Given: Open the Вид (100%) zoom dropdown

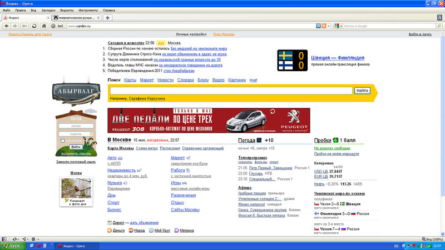Looking at the screenshot, I should tap(432, 239).
